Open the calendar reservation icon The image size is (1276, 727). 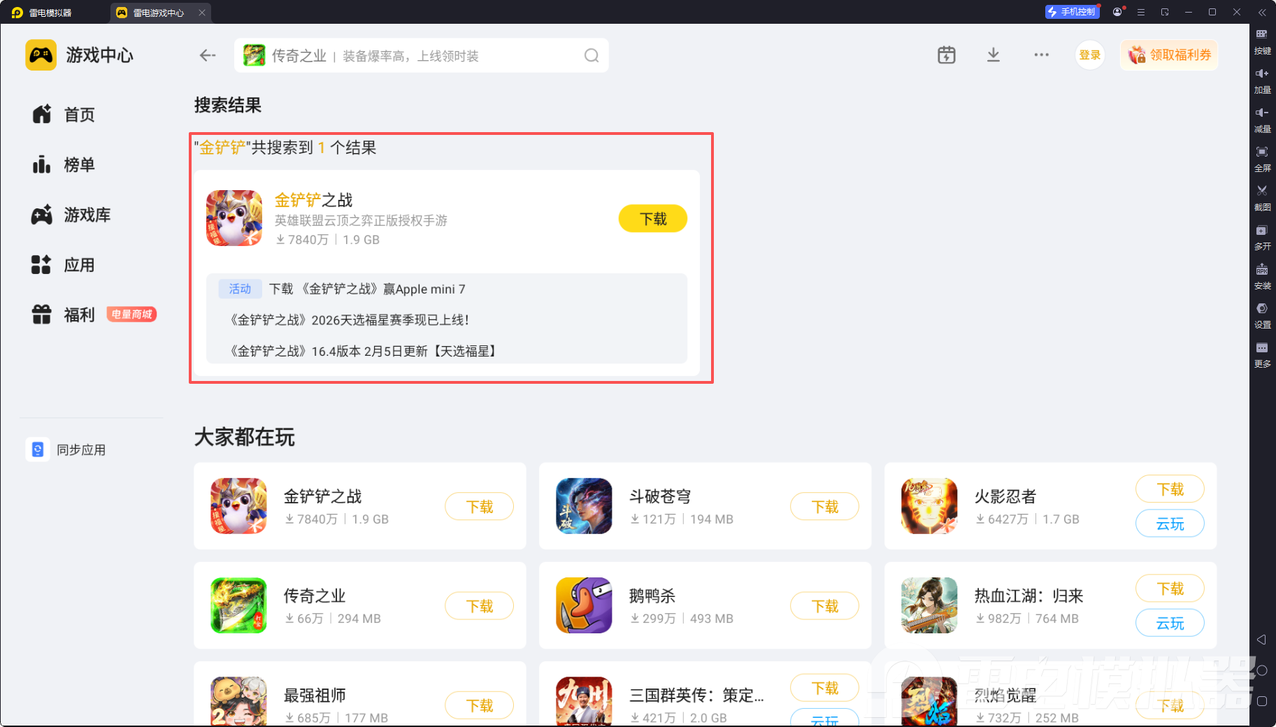[x=947, y=55]
